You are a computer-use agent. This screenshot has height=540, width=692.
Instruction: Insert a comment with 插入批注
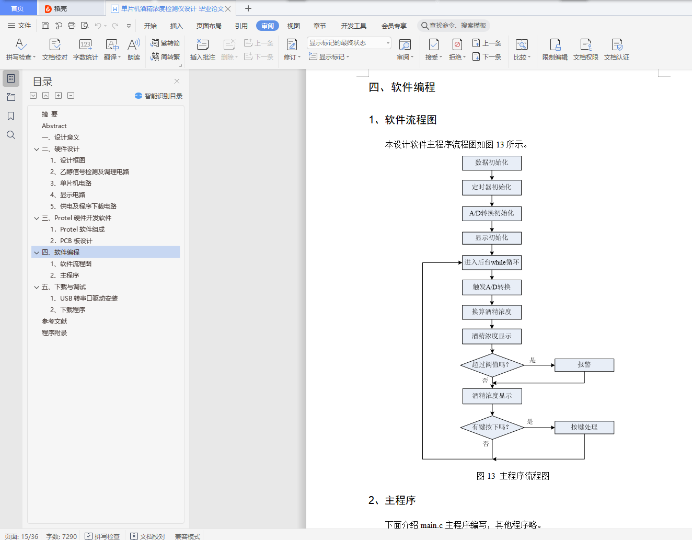pos(203,50)
